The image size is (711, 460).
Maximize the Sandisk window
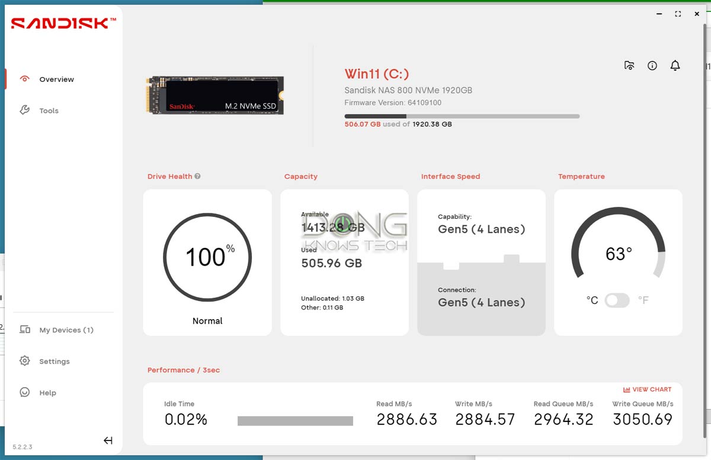click(678, 14)
